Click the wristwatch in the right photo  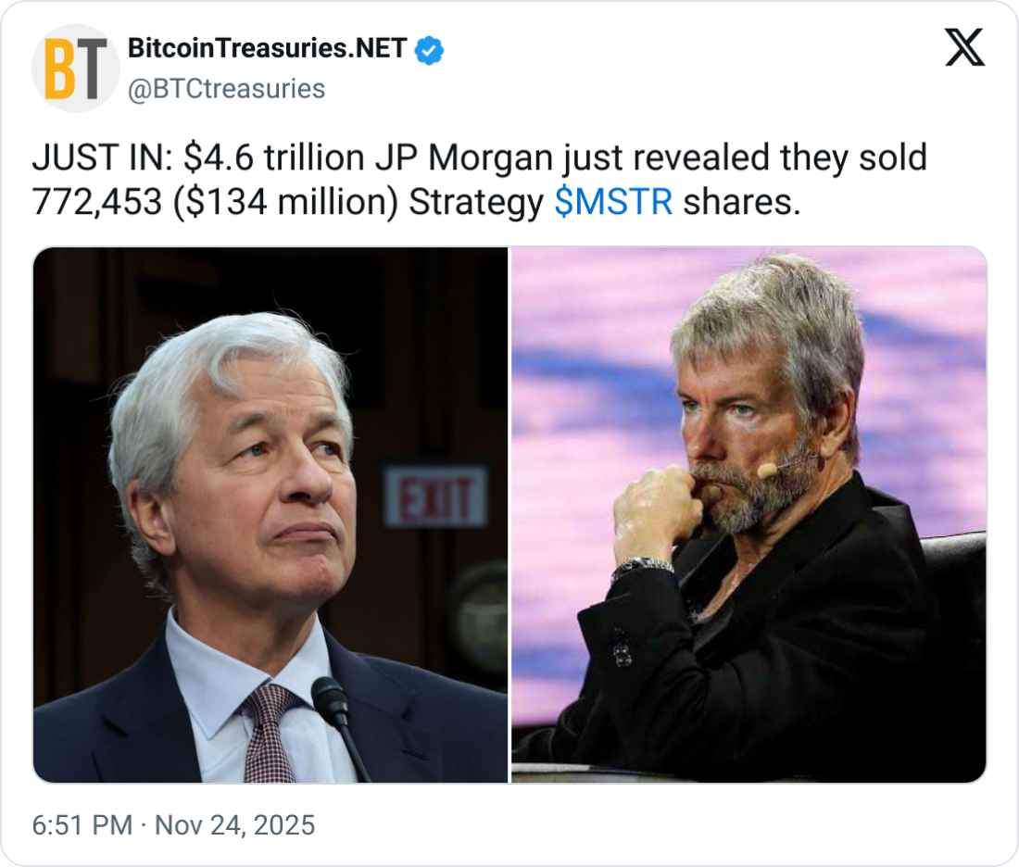point(642,565)
